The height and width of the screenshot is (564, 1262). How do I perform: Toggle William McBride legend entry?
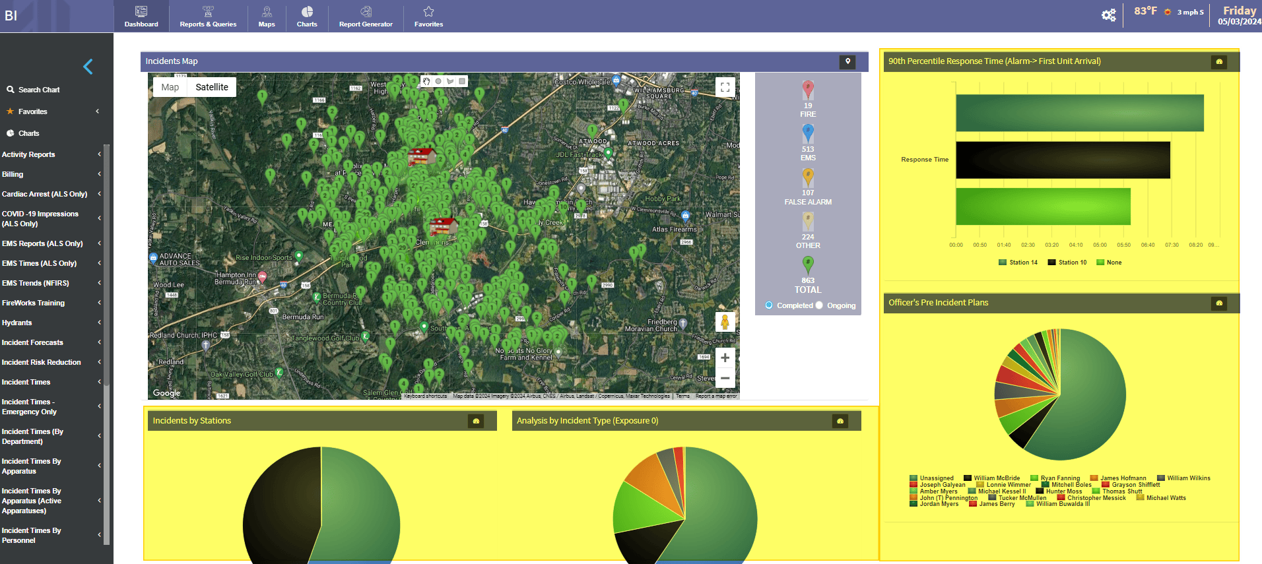tap(991, 478)
